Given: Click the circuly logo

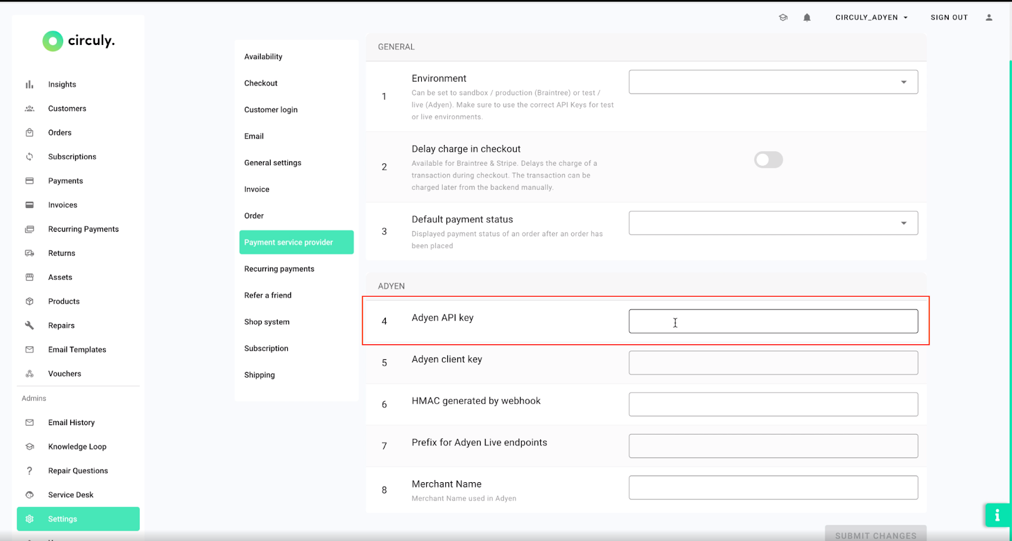Looking at the screenshot, I should coord(78,40).
